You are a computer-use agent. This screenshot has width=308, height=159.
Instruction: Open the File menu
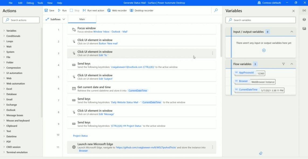pos(11,3)
